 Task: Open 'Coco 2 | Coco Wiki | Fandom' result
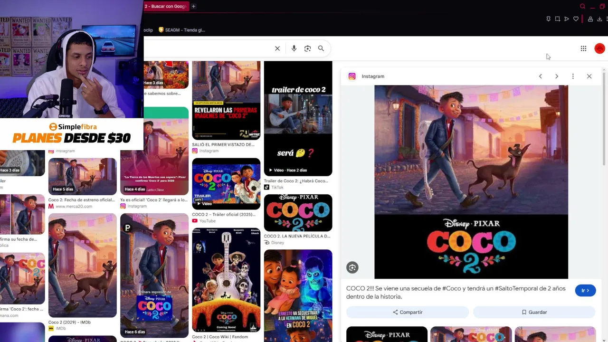point(220,337)
